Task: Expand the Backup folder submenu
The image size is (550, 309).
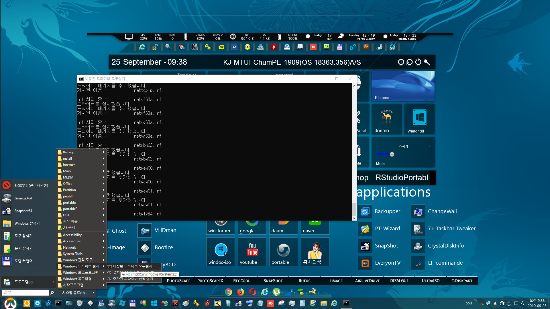Action: 81,152
